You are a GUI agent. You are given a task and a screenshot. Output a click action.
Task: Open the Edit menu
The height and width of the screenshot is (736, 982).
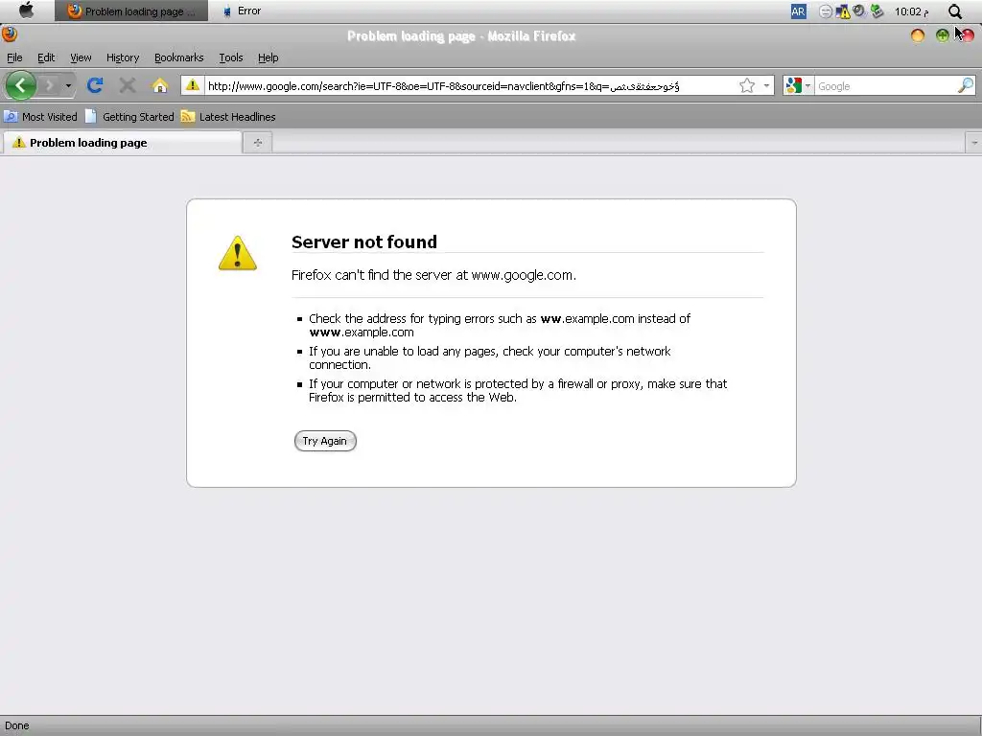[46, 57]
